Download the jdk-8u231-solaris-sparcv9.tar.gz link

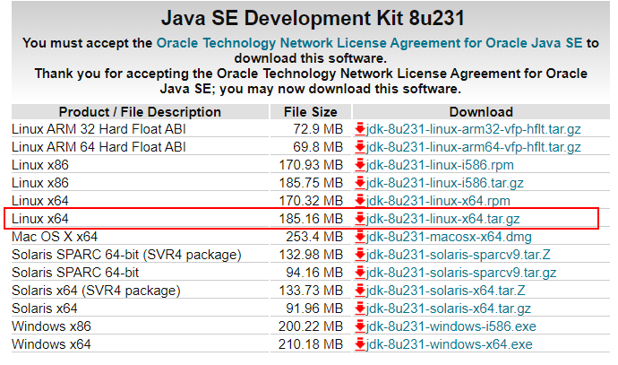[x=461, y=273]
